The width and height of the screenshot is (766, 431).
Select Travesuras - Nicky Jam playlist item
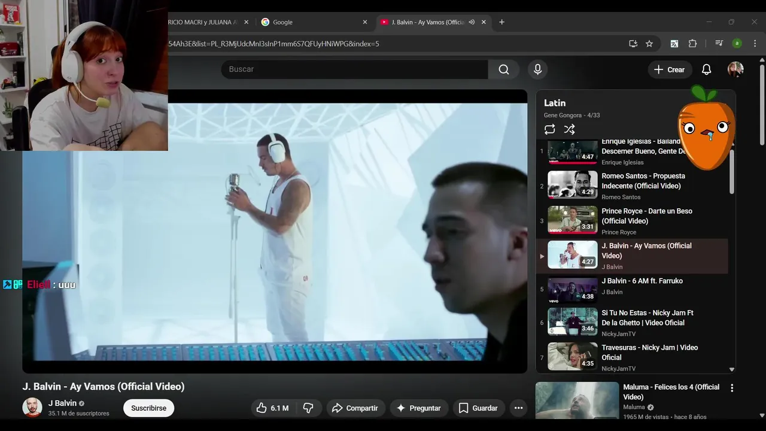pyautogui.click(x=632, y=357)
